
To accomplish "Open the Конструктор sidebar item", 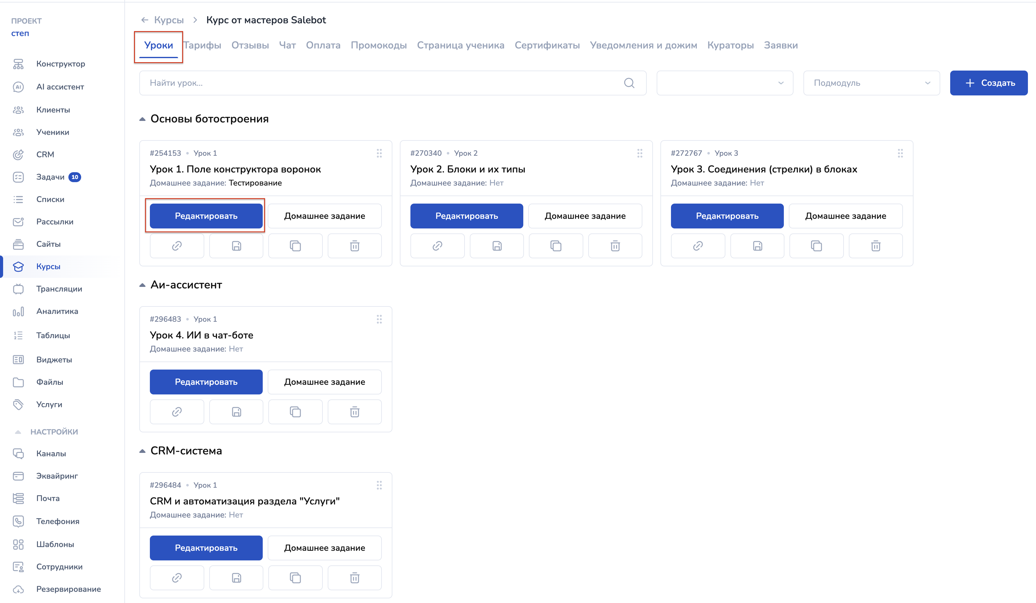I will pos(60,64).
